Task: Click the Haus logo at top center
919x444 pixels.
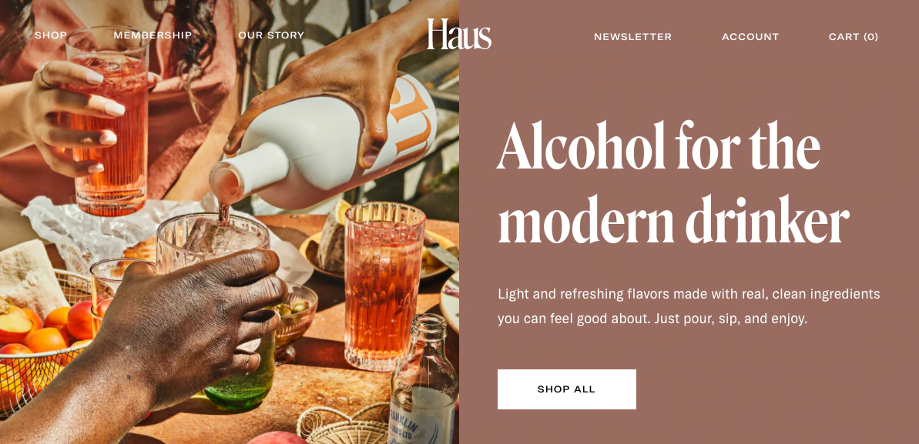Action: pos(459,34)
